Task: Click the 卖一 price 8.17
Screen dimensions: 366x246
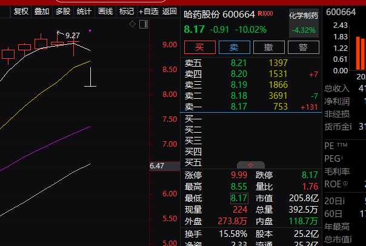Action: click(x=239, y=107)
